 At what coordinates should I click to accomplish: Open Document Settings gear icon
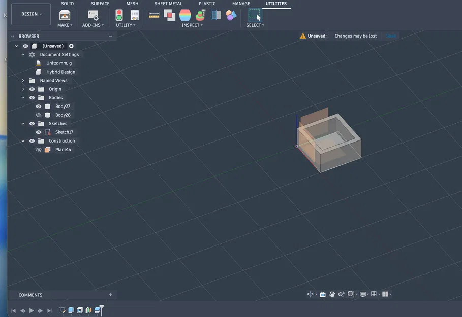tap(31, 54)
